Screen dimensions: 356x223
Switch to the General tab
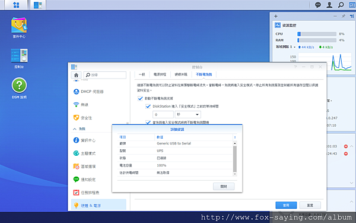pyautogui.click(x=142, y=74)
